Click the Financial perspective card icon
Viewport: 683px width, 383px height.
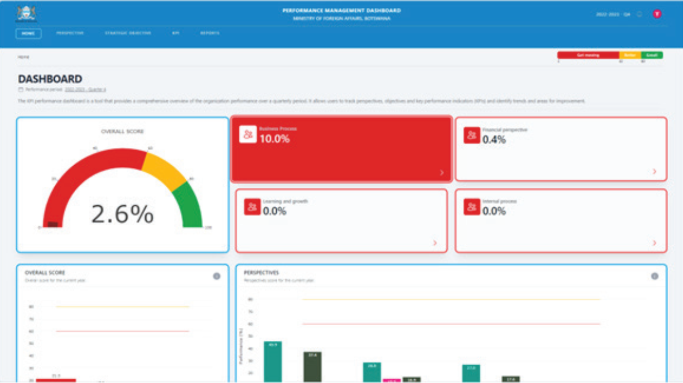click(472, 135)
